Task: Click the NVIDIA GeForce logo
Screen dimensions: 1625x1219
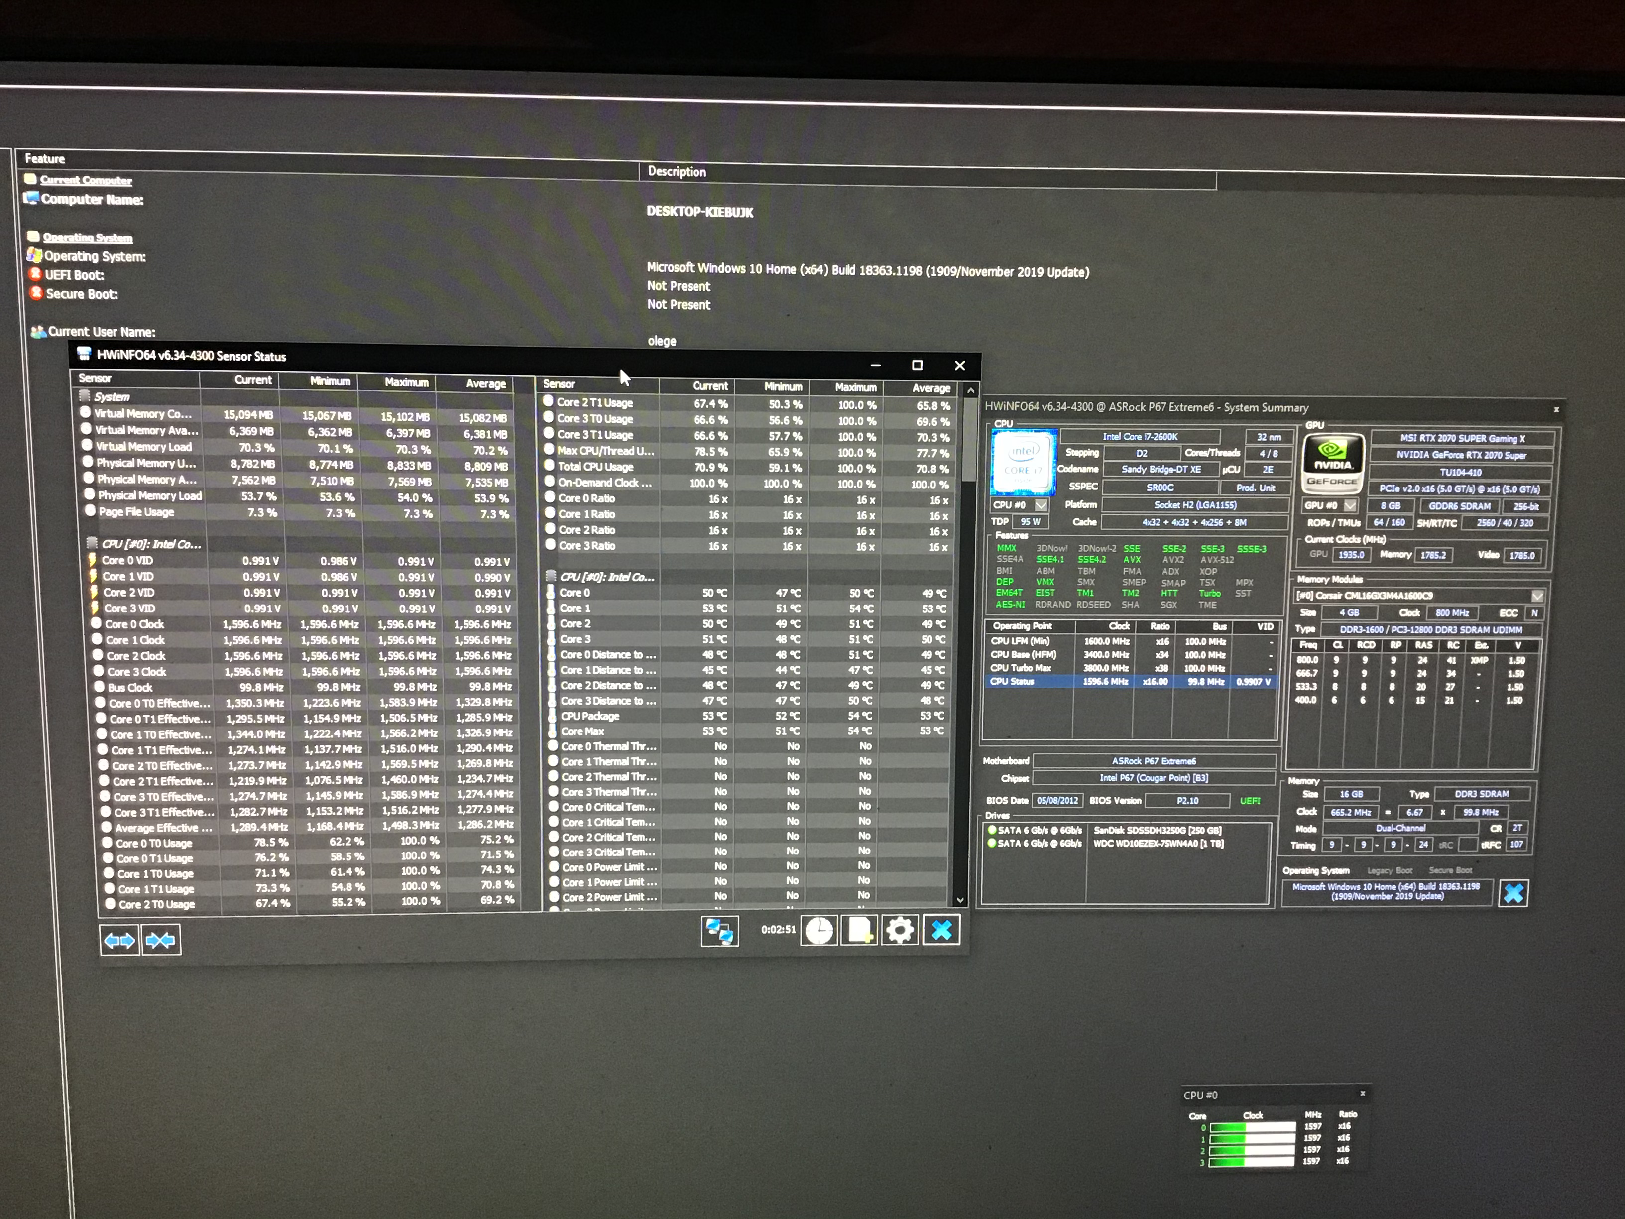Action: point(1333,463)
